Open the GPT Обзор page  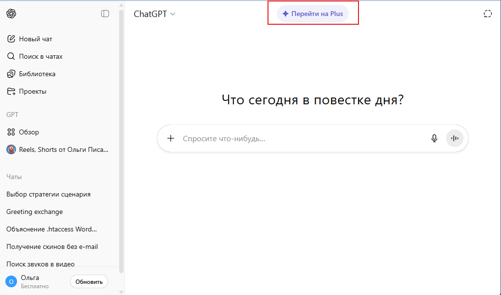point(23,132)
